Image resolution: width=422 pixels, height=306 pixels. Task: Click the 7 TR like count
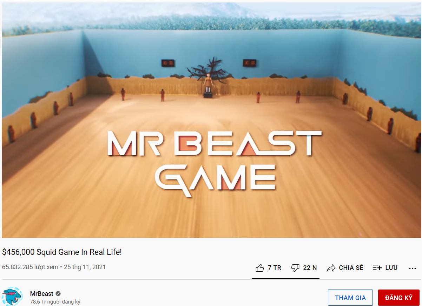click(275, 268)
